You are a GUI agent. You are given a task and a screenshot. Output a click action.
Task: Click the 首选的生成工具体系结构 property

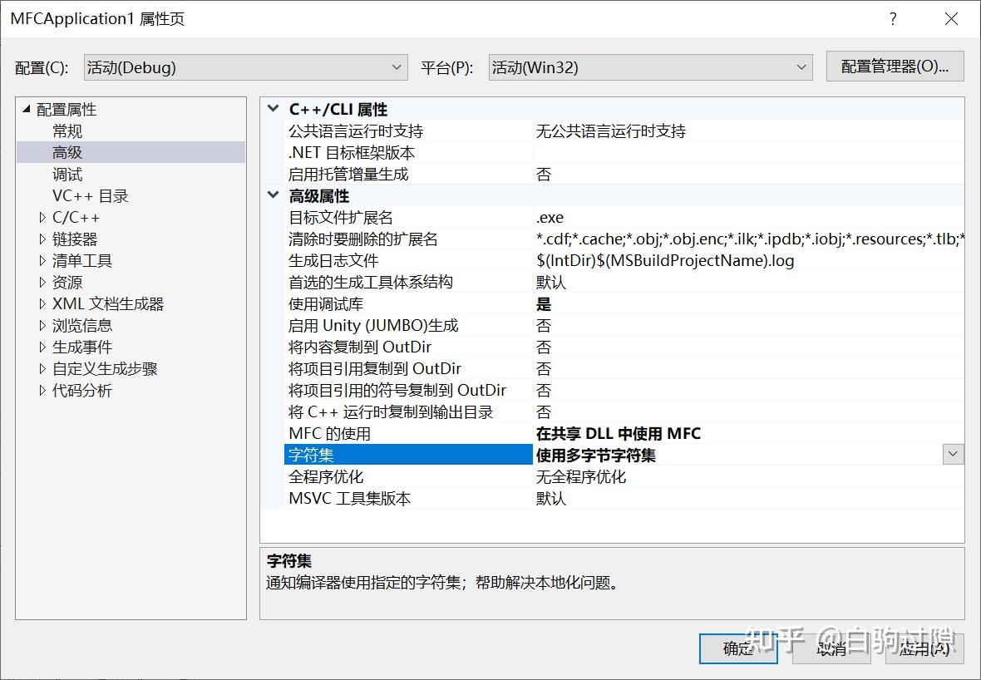(x=624, y=282)
